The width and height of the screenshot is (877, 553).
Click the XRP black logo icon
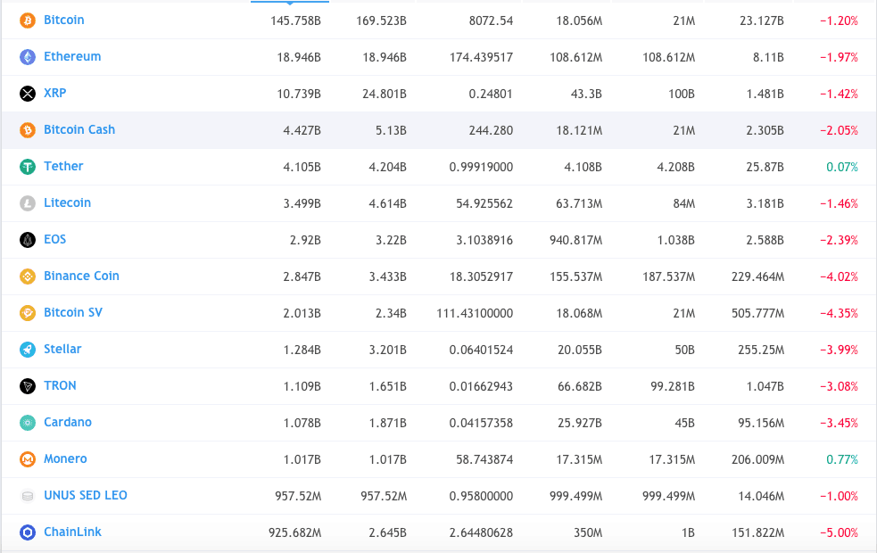point(28,94)
